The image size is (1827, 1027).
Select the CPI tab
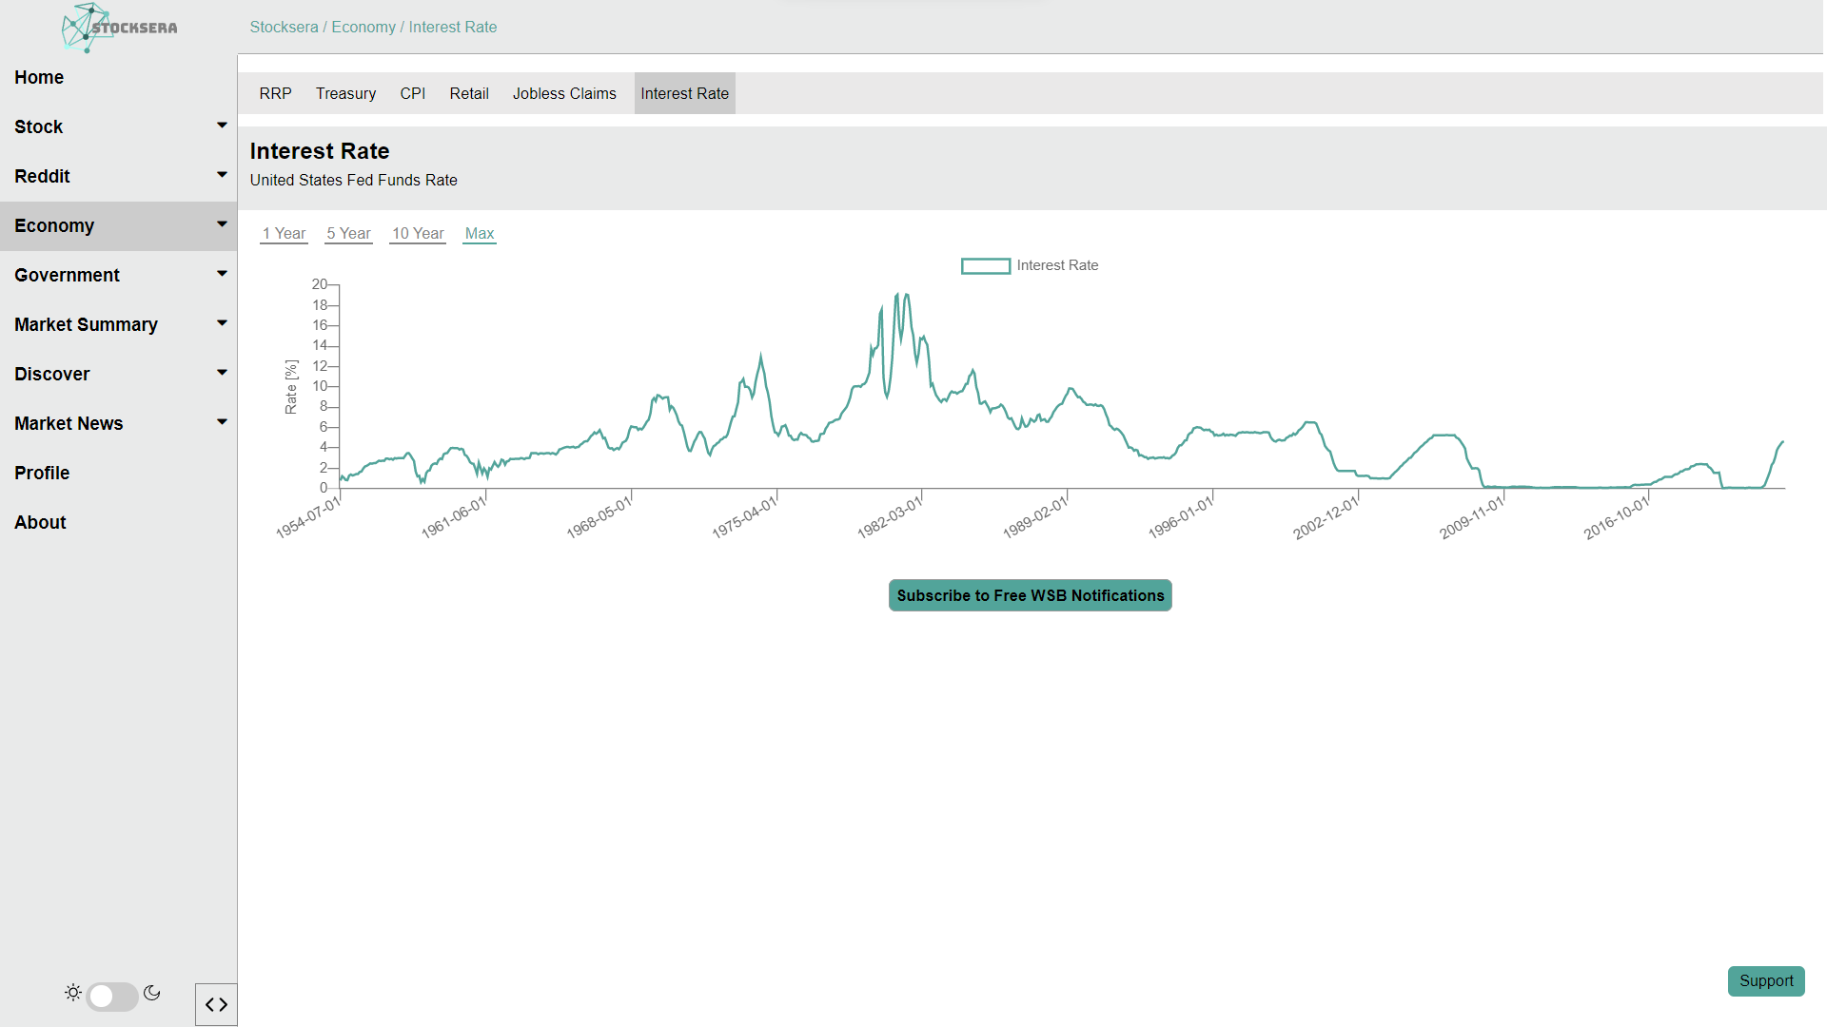pos(412,93)
